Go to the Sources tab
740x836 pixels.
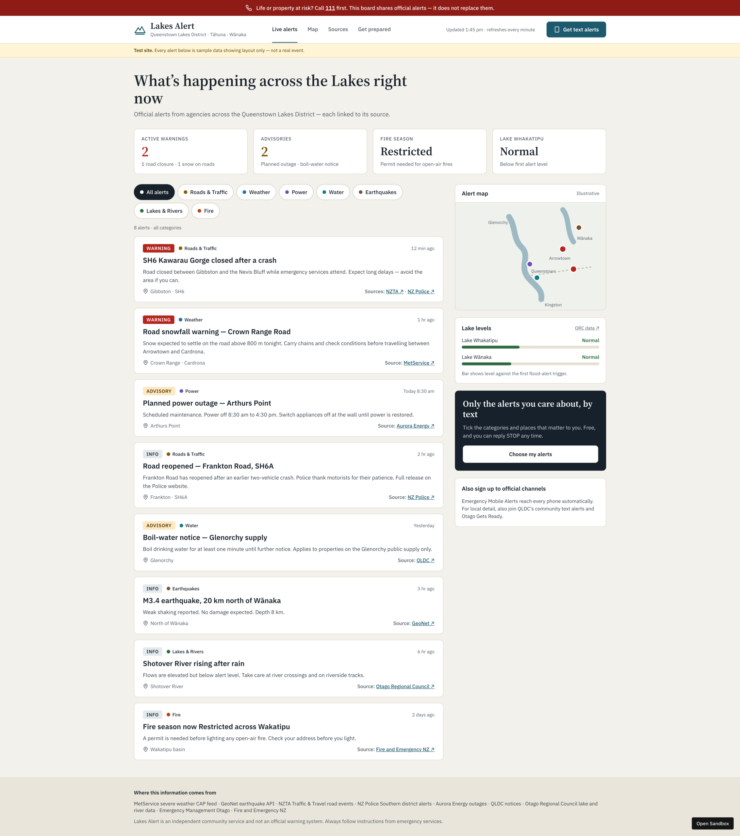[338, 29]
